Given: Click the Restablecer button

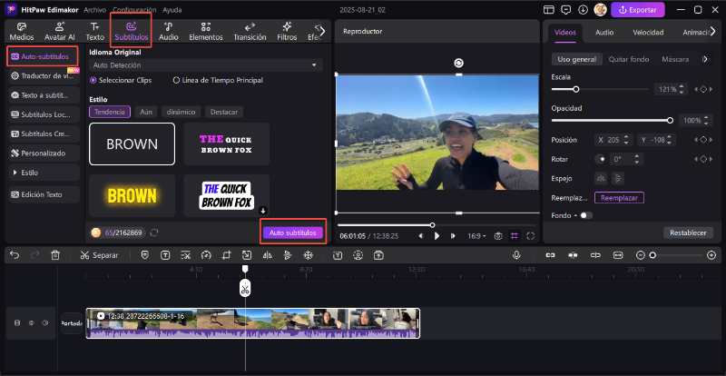Looking at the screenshot, I should tap(688, 233).
